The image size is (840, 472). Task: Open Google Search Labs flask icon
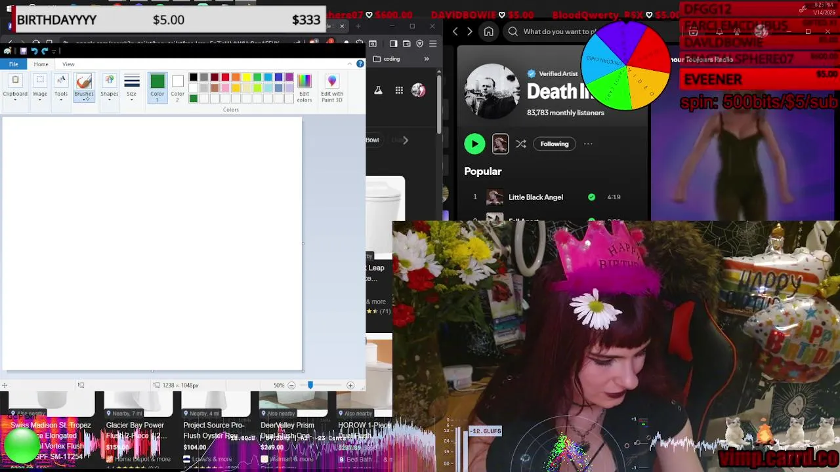379,90
